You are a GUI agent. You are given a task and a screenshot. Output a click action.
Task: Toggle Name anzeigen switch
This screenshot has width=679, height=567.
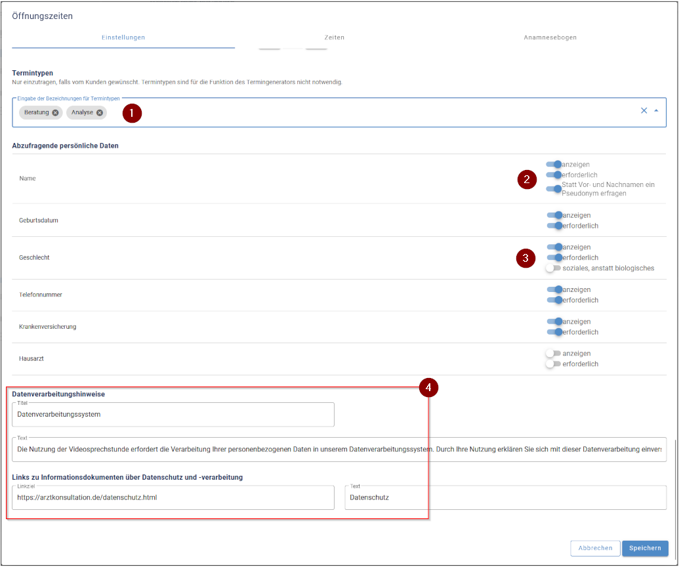click(x=554, y=165)
